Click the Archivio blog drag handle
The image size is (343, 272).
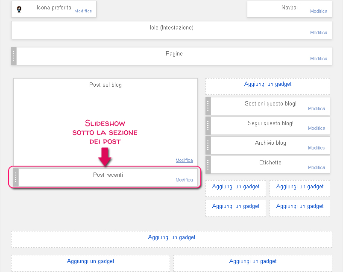coord(208,145)
